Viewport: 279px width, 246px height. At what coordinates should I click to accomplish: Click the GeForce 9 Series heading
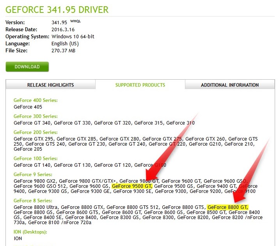tap(33, 175)
